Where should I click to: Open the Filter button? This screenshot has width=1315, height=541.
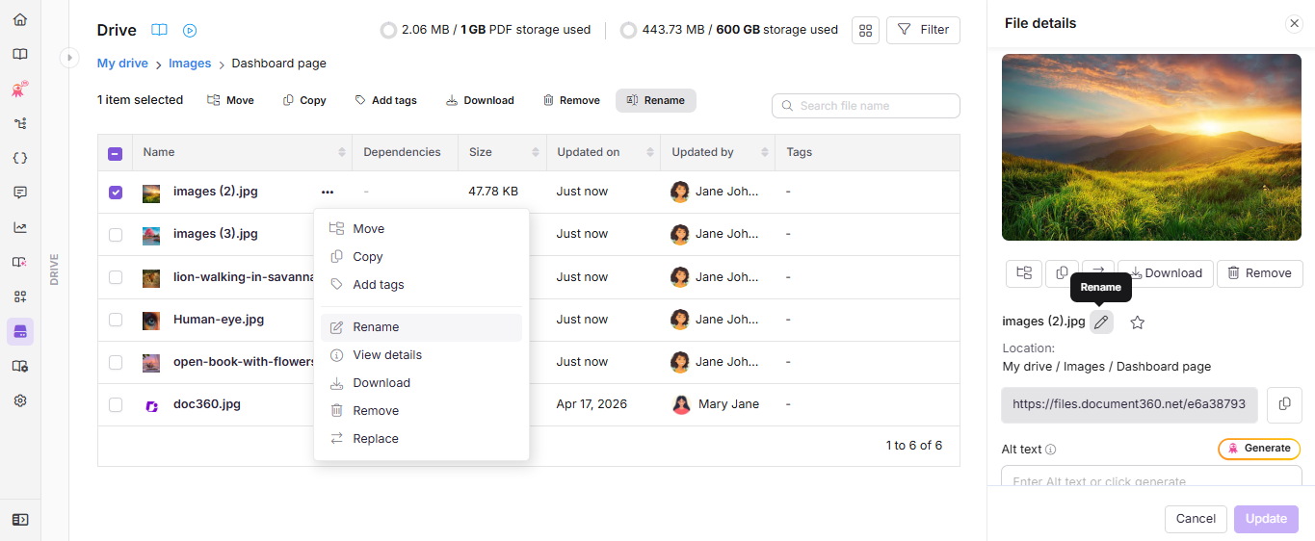(923, 30)
